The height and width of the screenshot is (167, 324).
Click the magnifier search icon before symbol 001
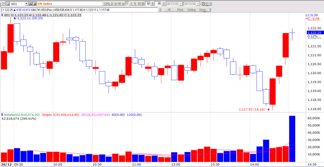pyautogui.click(x=8, y=4)
